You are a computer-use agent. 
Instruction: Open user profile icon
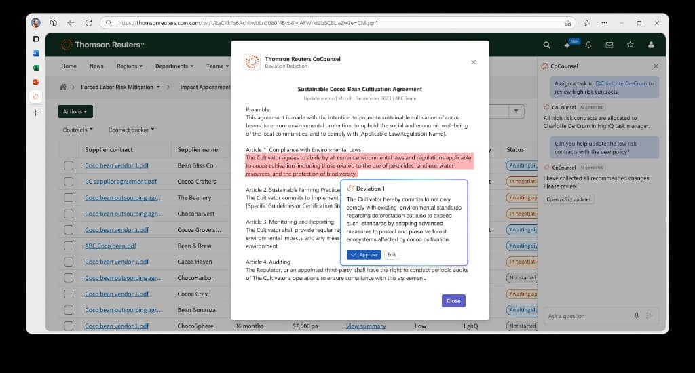coord(651,45)
